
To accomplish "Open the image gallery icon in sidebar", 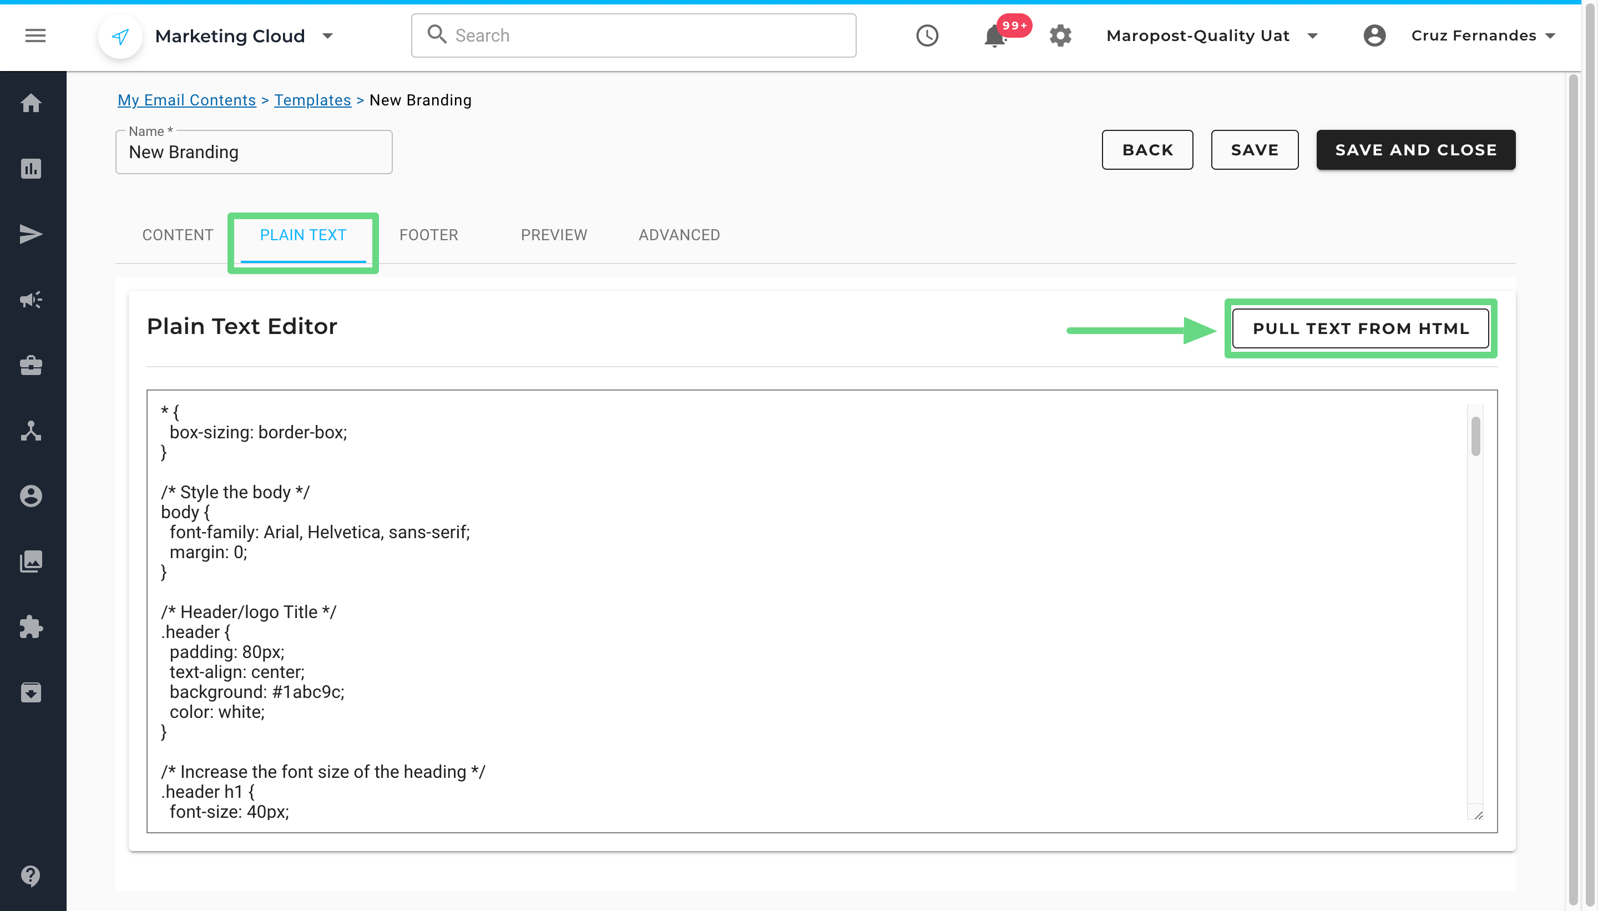I will pos(31,562).
